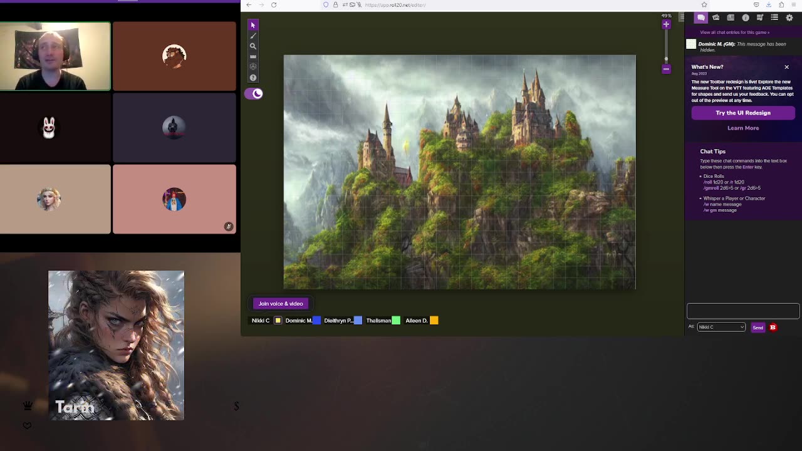Select the bearded avatar participant tile

coord(174,56)
